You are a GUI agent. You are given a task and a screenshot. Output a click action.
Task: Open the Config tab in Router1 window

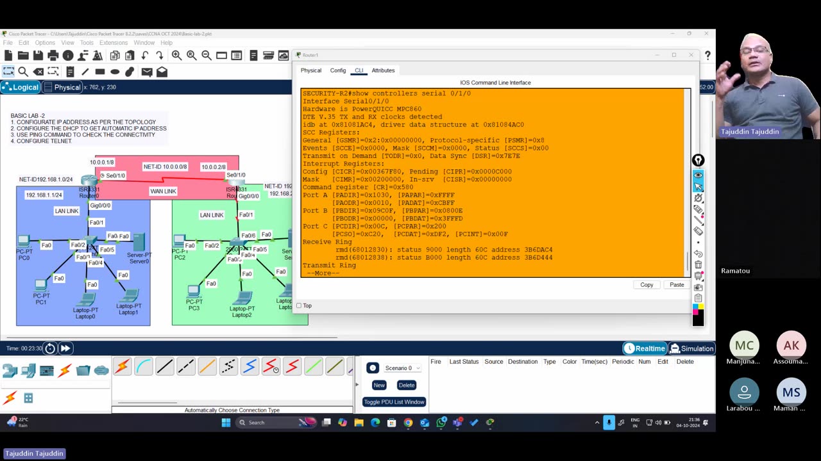[x=338, y=70]
